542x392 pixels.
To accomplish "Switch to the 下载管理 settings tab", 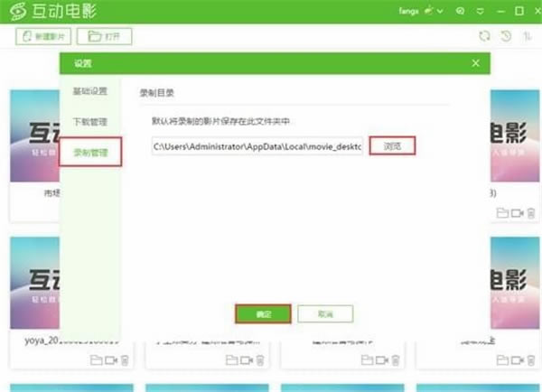I will 89,122.
